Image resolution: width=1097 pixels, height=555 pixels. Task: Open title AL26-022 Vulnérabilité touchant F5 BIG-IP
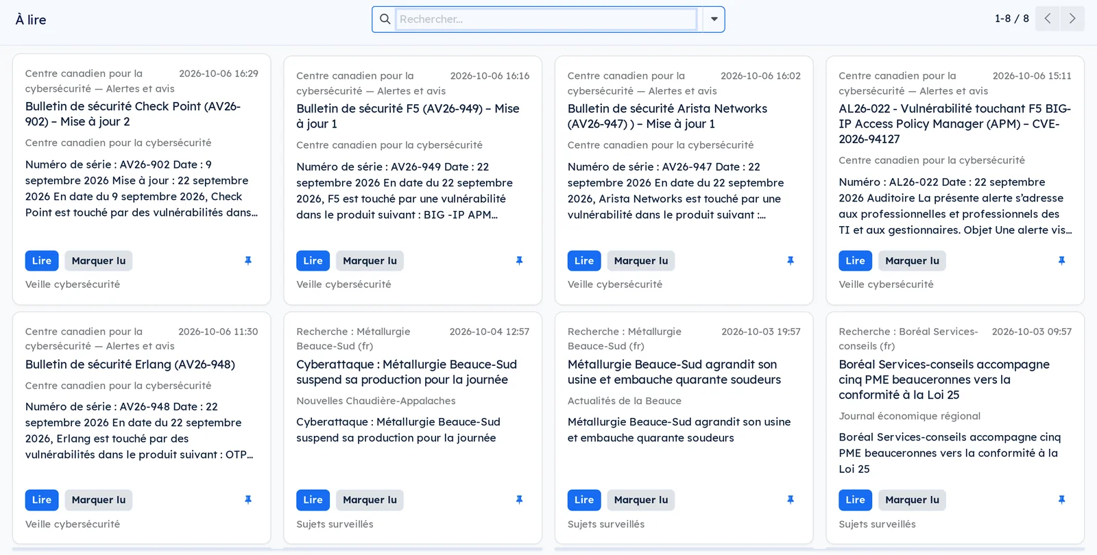click(954, 123)
